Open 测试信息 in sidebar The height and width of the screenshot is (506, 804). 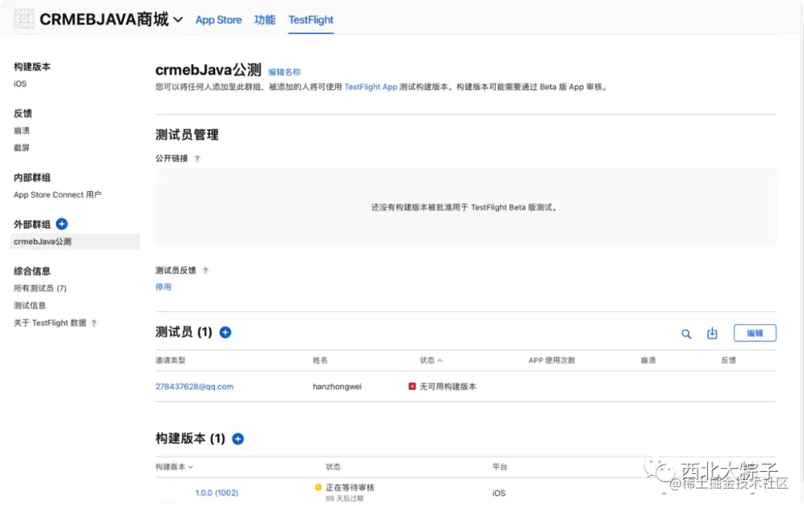[x=30, y=306]
